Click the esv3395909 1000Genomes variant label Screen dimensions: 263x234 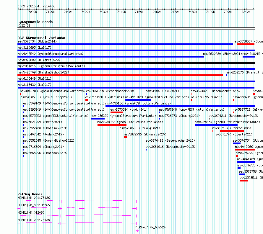pos(64,109)
